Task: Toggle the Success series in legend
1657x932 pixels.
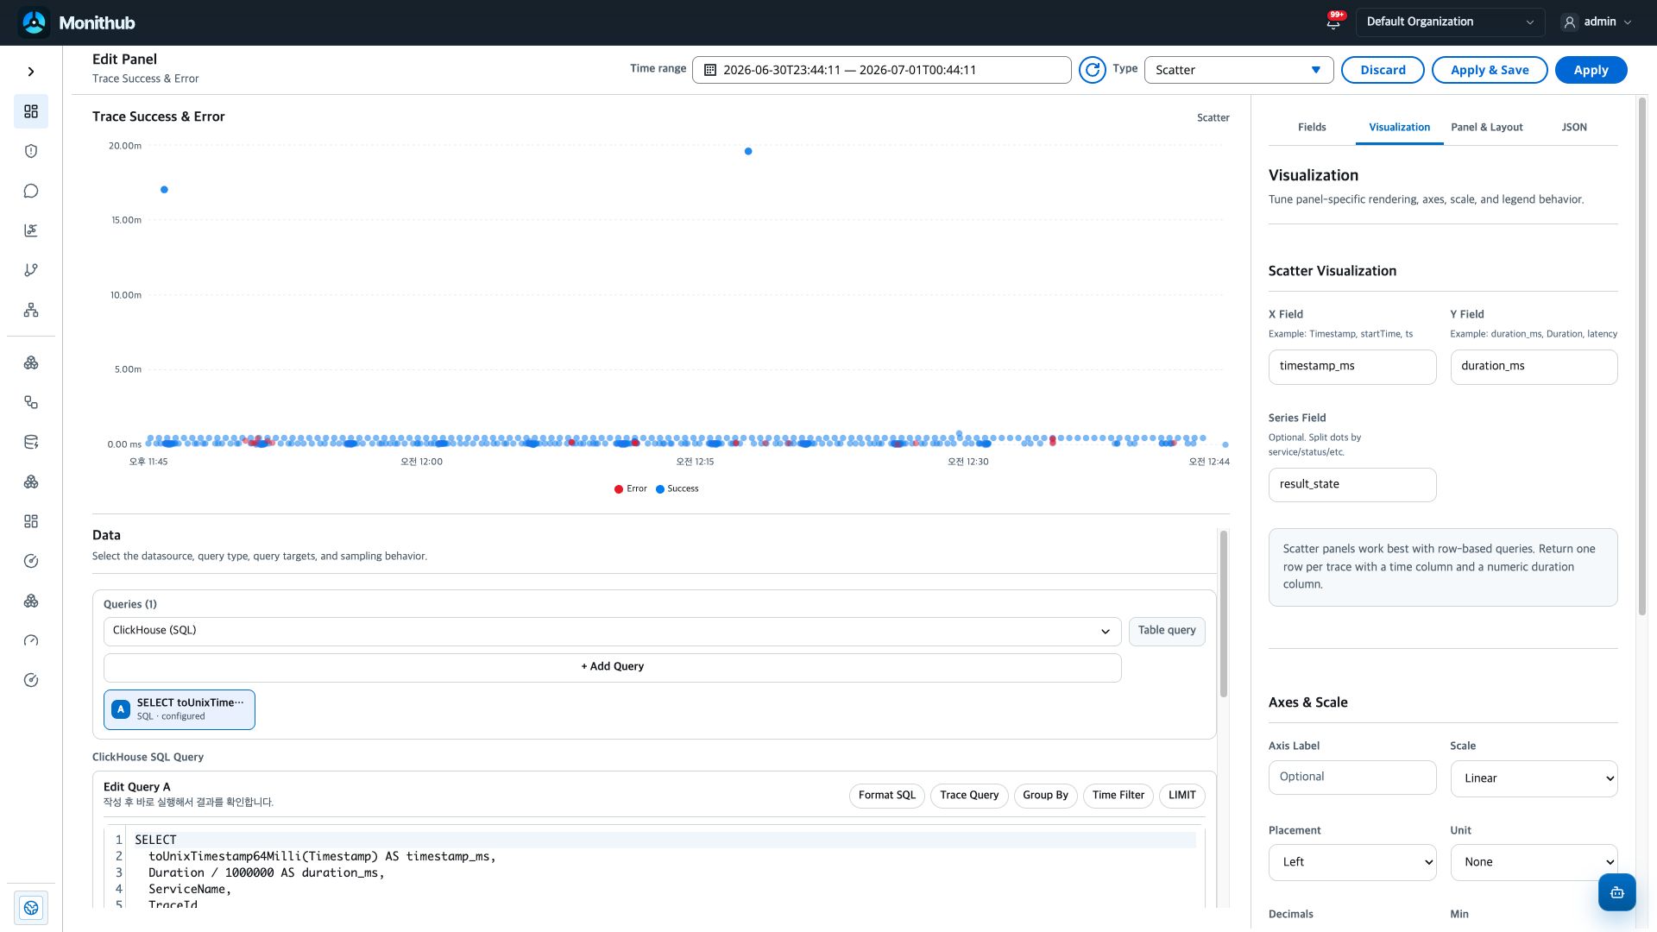Action: coord(677,488)
